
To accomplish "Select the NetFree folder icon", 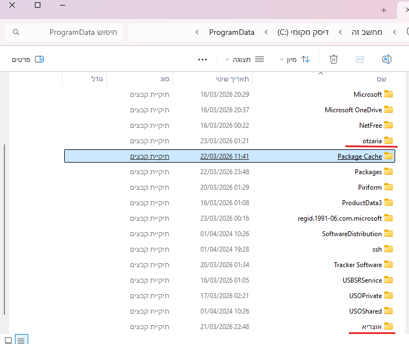I will [389, 125].
